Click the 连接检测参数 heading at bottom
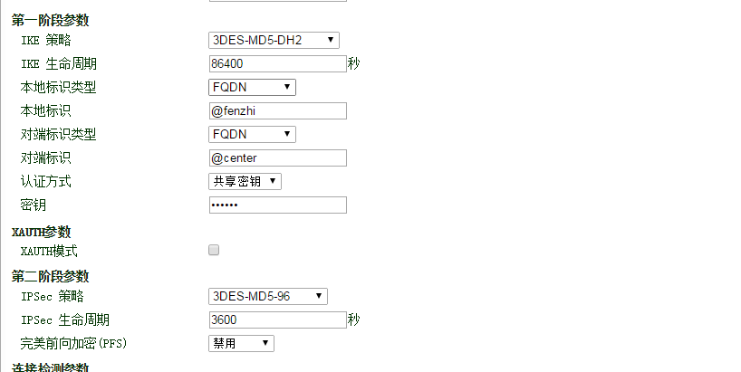This screenshot has width=741, height=372. 50,367
